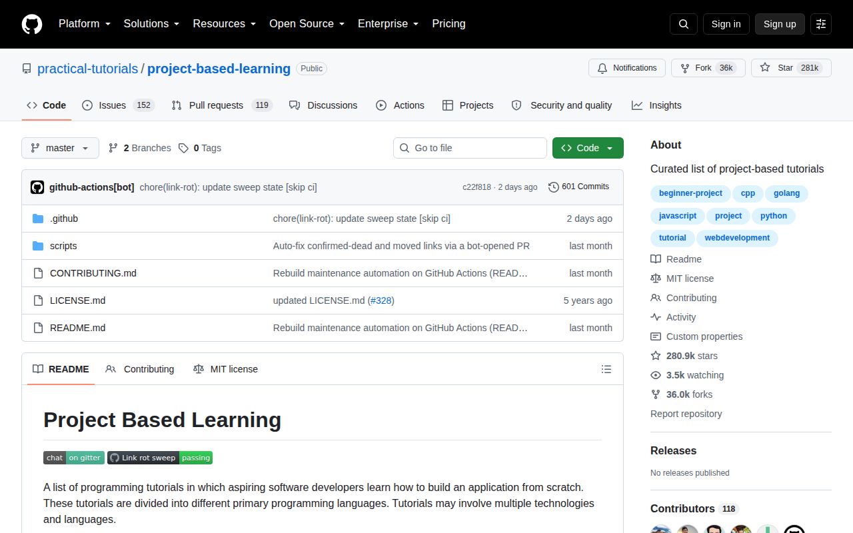This screenshot has height=533, width=853.
Task: Click the book icon beside Readme in About
Action: pyautogui.click(x=656, y=259)
